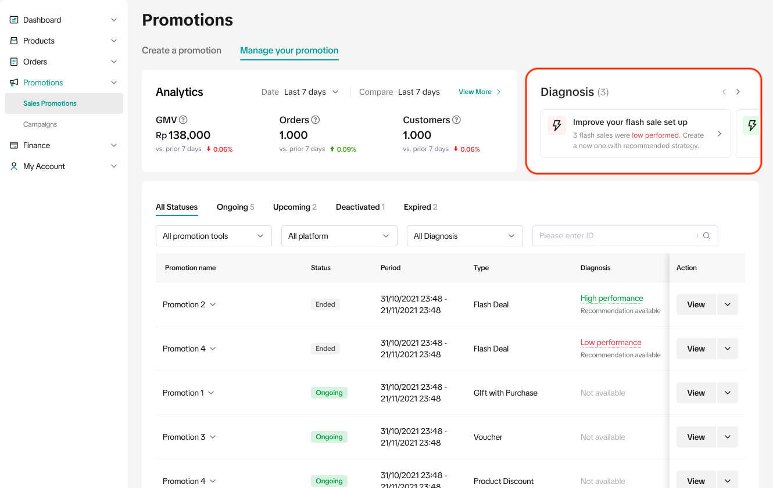Open action dropdown arrow for Promotion 1

728,393
